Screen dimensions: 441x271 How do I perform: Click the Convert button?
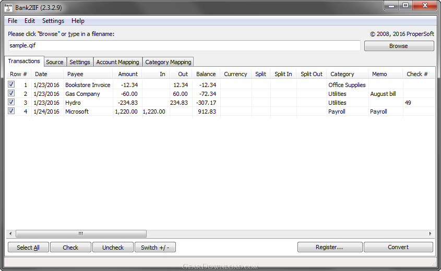(398, 247)
